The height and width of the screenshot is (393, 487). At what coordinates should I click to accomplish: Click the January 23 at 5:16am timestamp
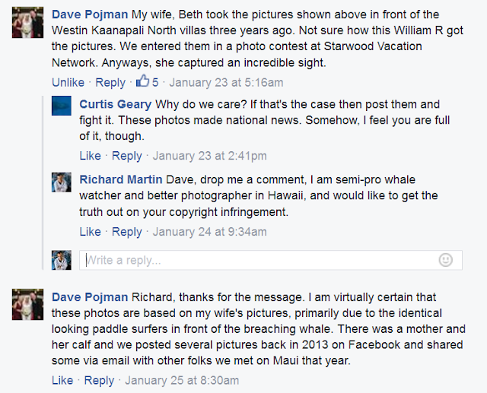pos(226,82)
